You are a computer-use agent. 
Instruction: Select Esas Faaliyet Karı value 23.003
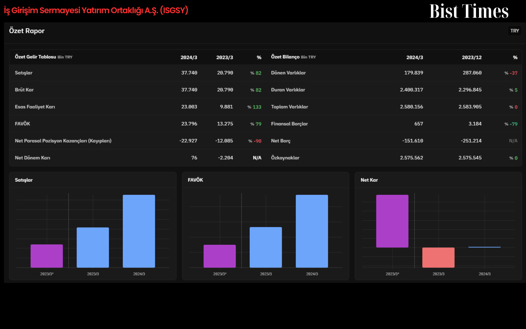(x=189, y=107)
